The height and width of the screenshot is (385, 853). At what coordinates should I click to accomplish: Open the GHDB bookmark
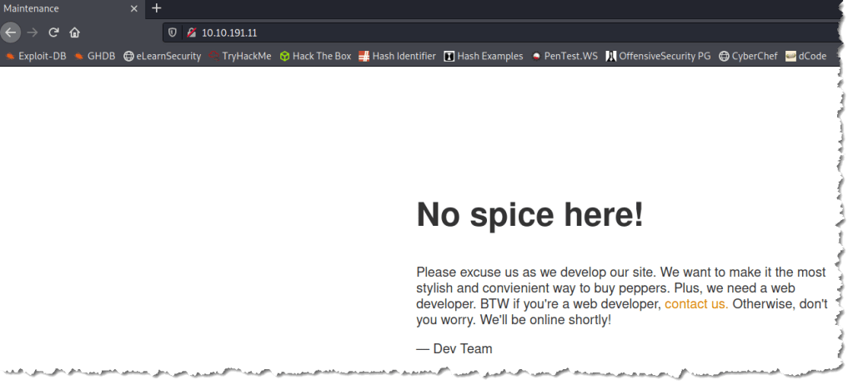point(95,57)
